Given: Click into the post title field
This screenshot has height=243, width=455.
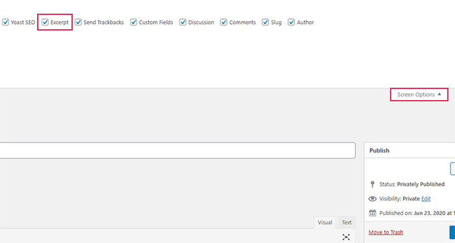Looking at the screenshot, I should pos(177,150).
